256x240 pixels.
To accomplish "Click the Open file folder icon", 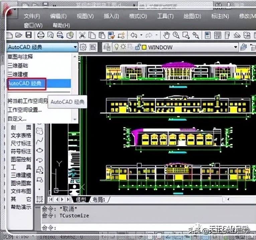I will (x=19, y=35).
